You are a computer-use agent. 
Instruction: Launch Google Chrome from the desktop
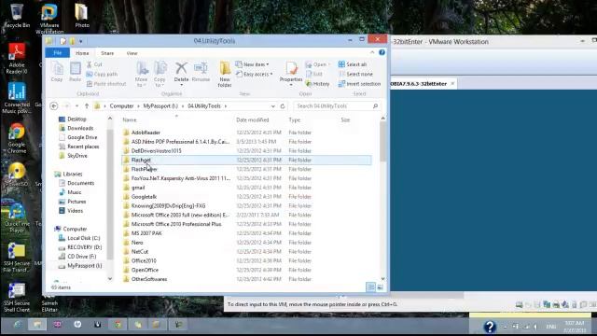(x=17, y=139)
